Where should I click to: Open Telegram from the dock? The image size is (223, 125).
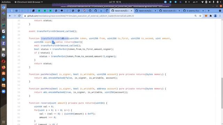(x=3, y=37)
